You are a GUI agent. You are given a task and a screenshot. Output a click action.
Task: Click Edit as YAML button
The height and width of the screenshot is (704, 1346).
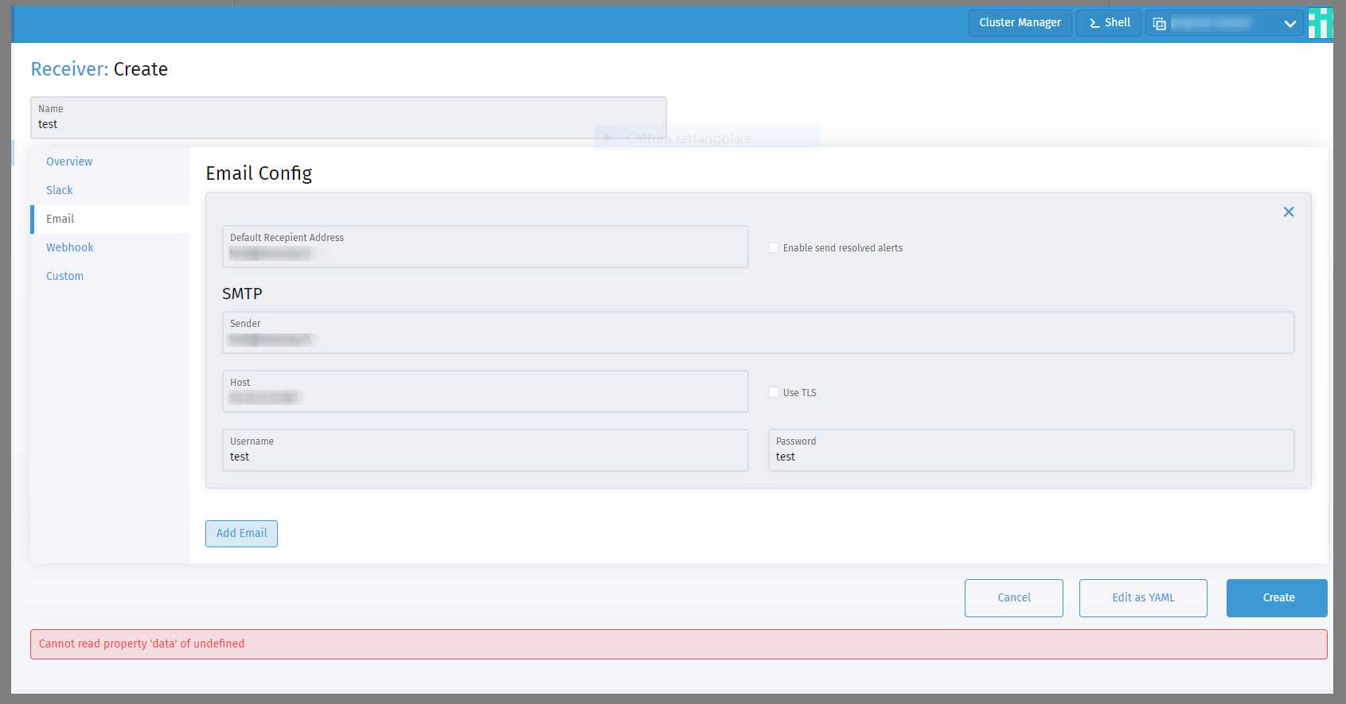tap(1143, 598)
